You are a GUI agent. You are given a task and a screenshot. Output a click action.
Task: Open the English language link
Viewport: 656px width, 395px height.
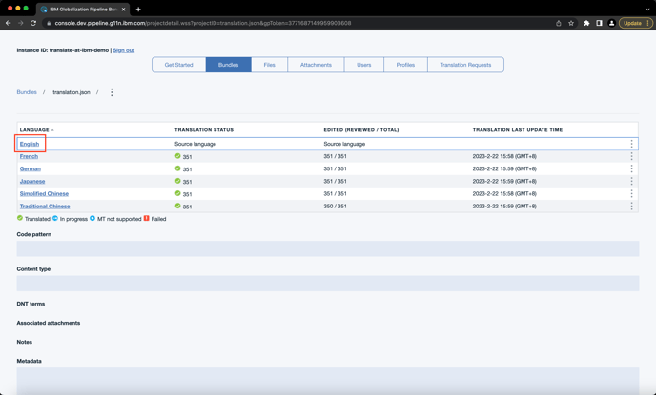(x=30, y=144)
